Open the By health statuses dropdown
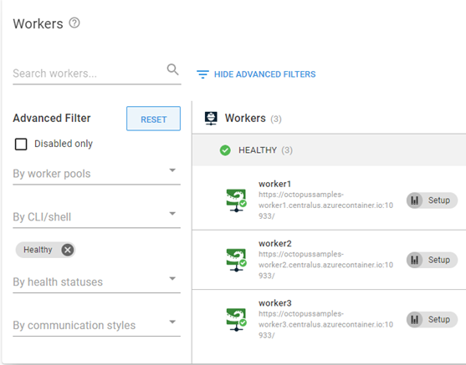The width and height of the screenshot is (466, 365). click(x=96, y=282)
